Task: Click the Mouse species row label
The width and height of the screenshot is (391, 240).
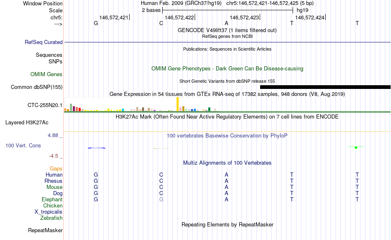Action: pos(54,187)
